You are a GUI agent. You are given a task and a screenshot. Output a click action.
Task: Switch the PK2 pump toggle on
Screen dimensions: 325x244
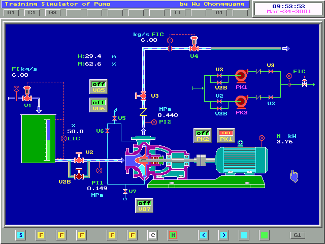tap(203, 135)
